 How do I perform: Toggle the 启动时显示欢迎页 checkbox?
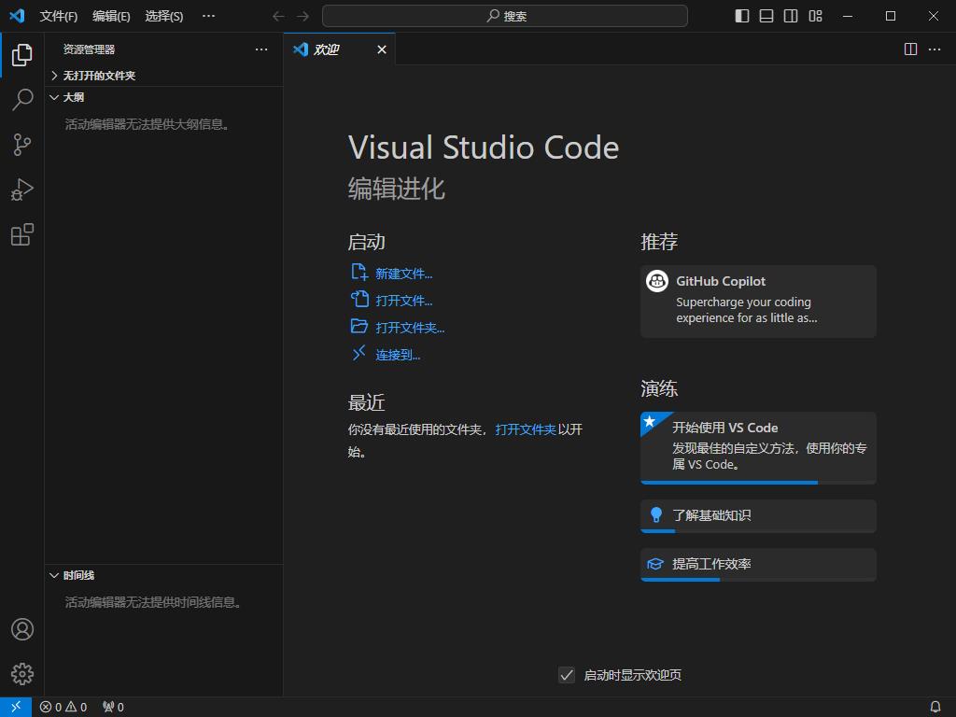point(567,675)
